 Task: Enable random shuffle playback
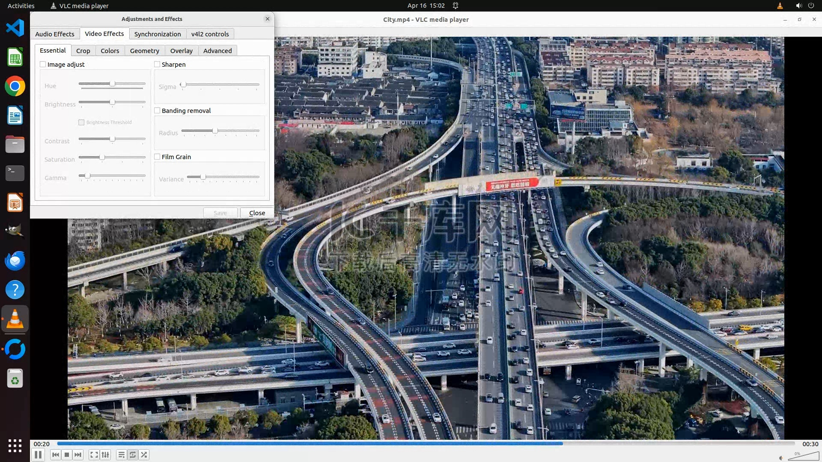[x=144, y=455]
